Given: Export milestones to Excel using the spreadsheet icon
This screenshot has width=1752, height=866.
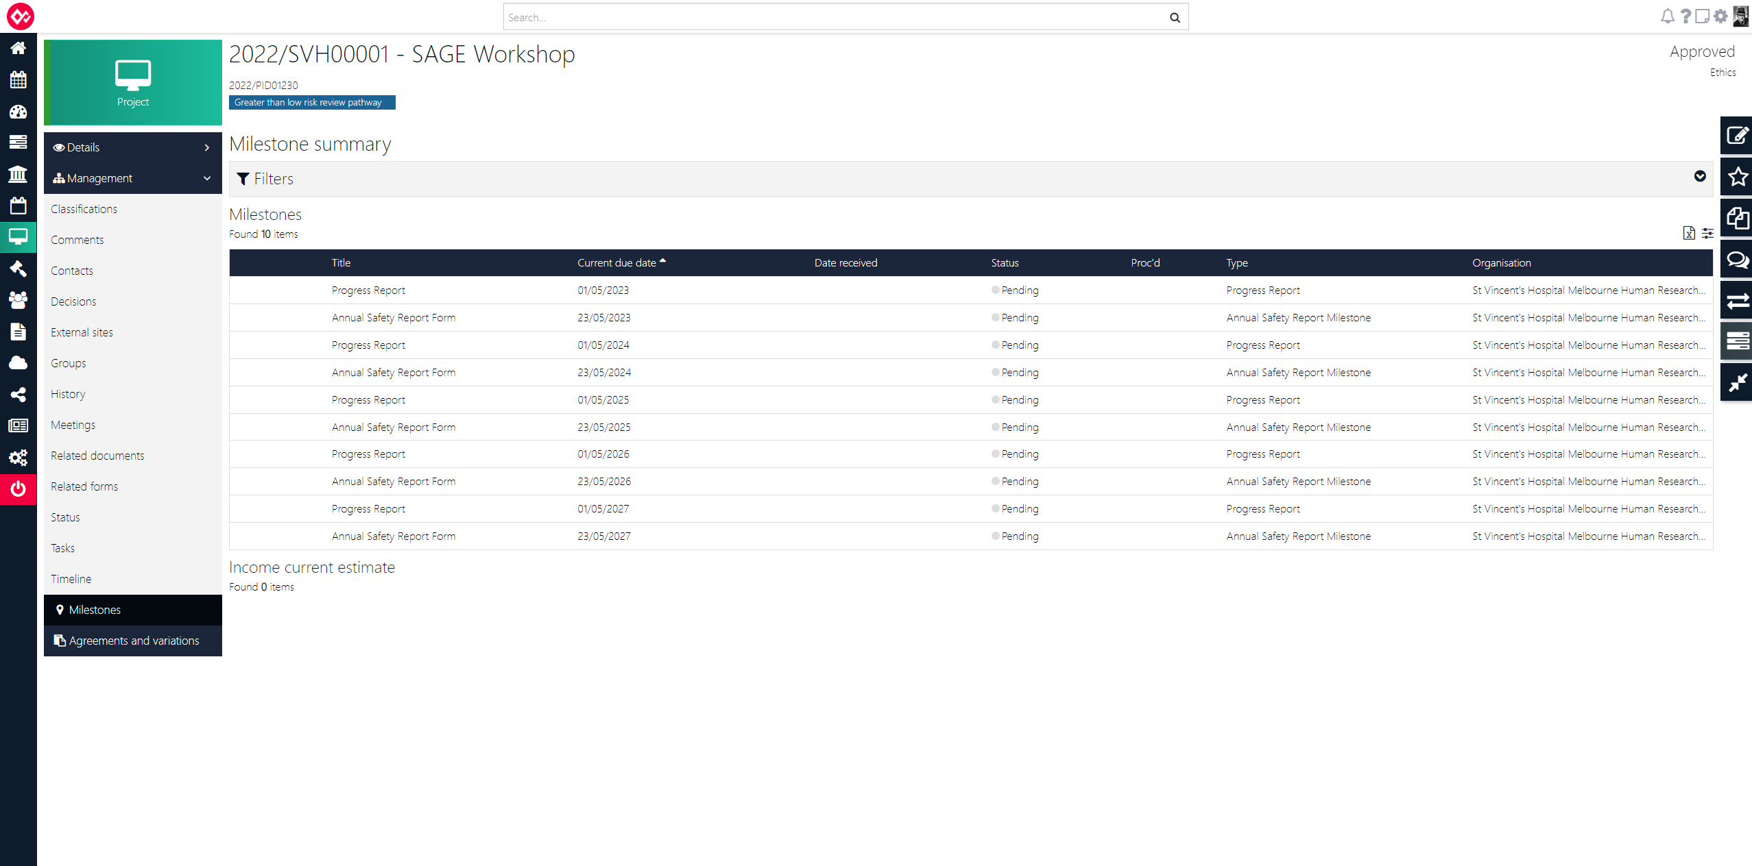Looking at the screenshot, I should tap(1688, 233).
